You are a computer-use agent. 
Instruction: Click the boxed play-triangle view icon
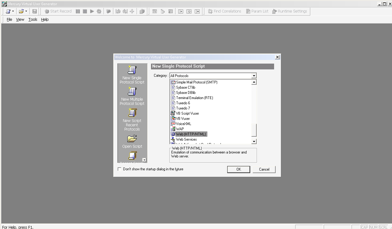[x=181, y=11]
